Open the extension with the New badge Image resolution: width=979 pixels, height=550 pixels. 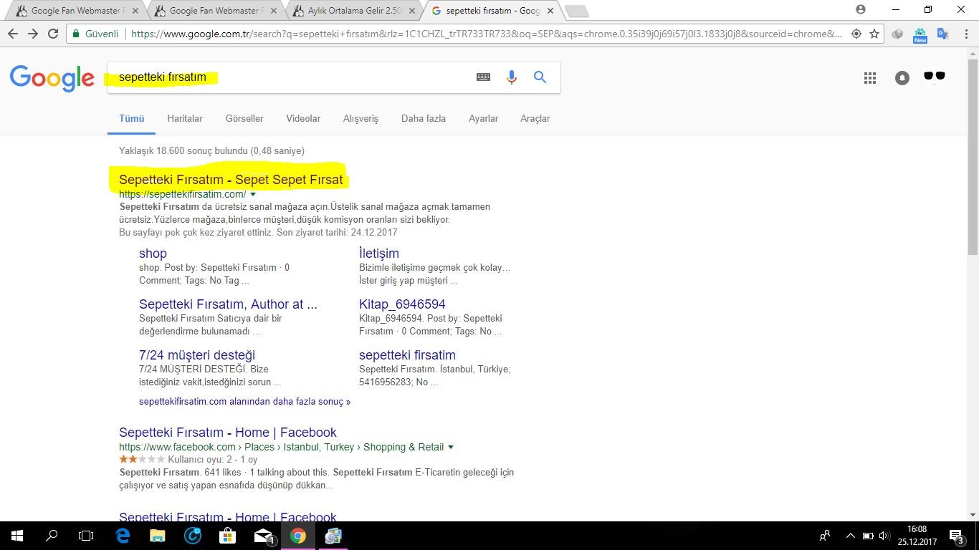[x=920, y=34]
